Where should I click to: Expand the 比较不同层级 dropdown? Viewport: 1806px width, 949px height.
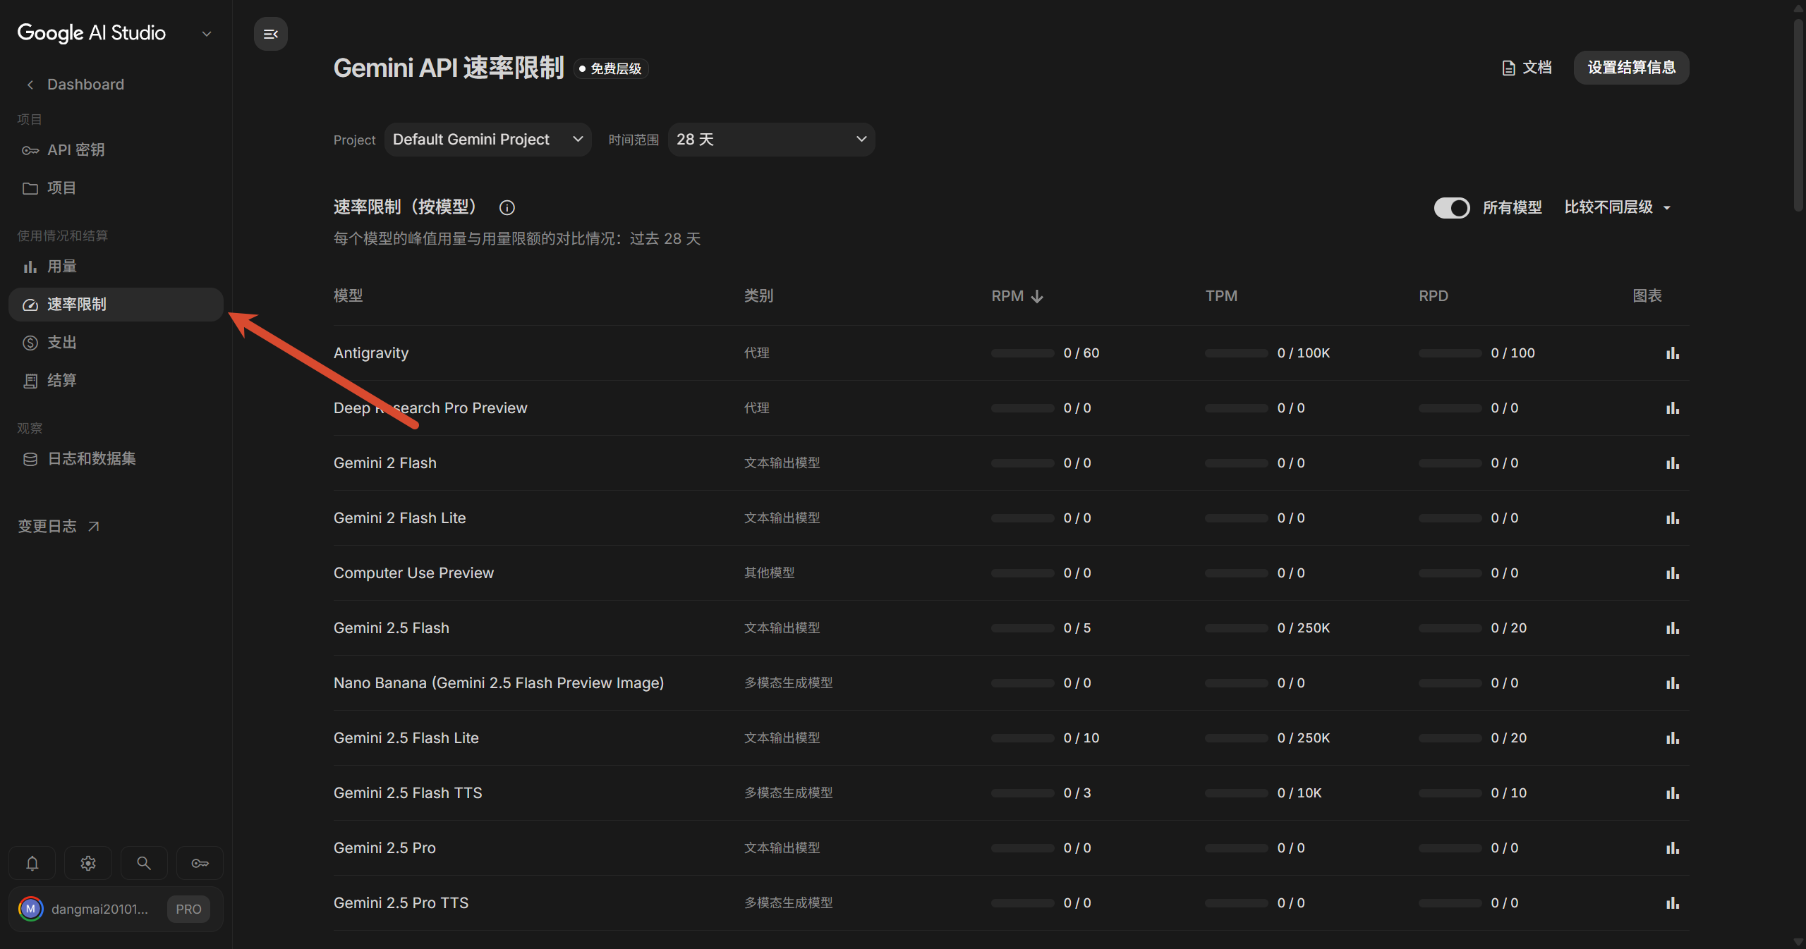(x=1618, y=207)
